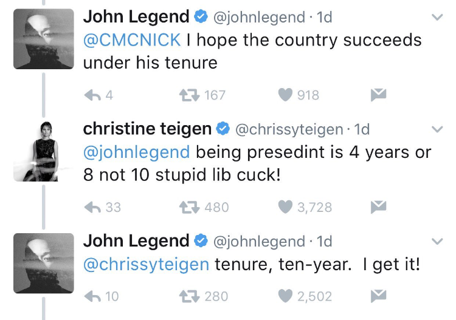
Task: Expand options chevron on christine teigen's tweet
Action: (437, 129)
